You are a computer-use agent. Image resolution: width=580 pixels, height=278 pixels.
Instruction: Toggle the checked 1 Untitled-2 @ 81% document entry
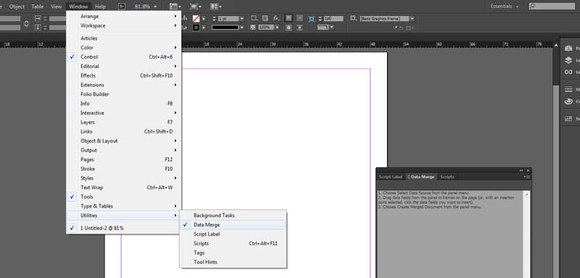[x=124, y=228]
